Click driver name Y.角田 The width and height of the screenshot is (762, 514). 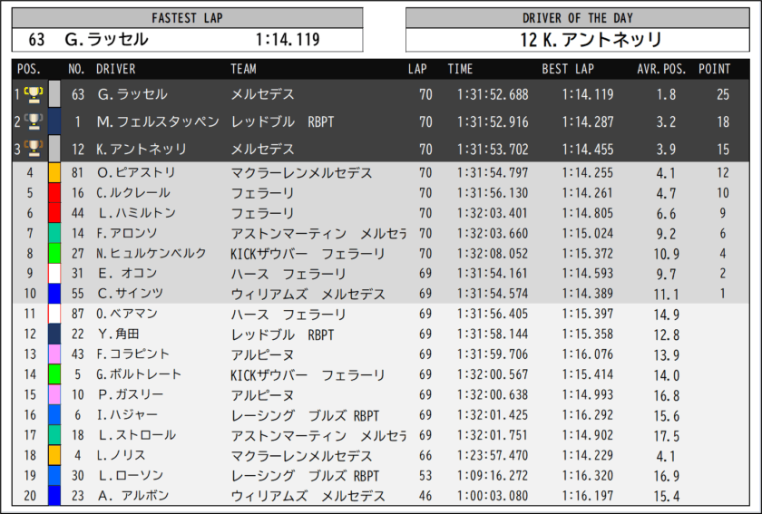pyautogui.click(x=119, y=335)
